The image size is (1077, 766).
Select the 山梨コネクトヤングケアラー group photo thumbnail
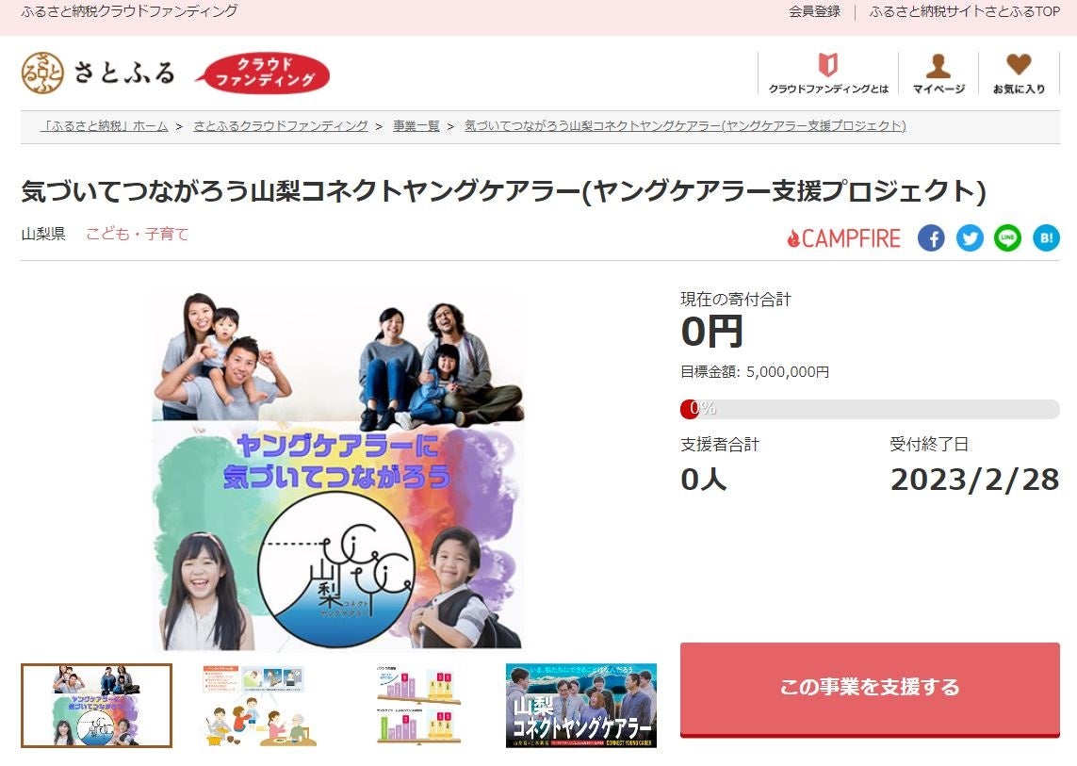click(x=581, y=706)
